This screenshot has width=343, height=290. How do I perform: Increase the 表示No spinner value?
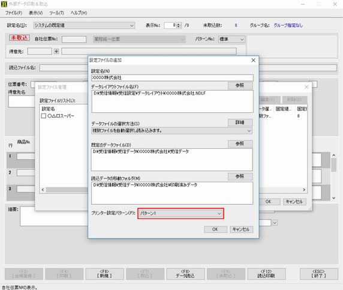179,24
